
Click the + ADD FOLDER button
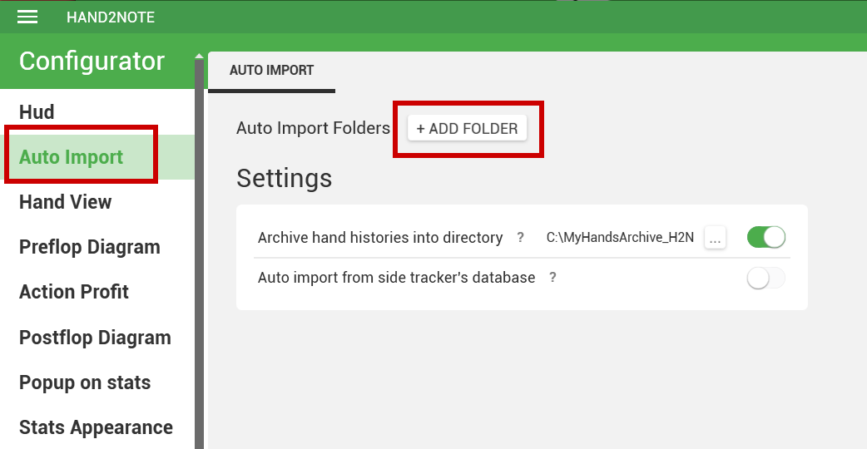point(468,128)
